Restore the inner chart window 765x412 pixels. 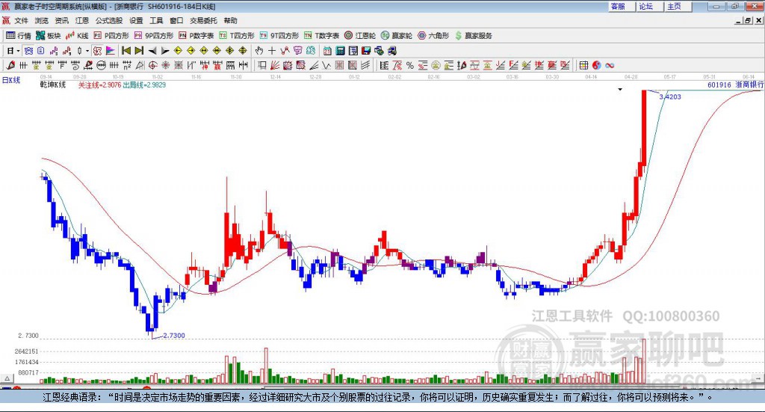pos(748,20)
